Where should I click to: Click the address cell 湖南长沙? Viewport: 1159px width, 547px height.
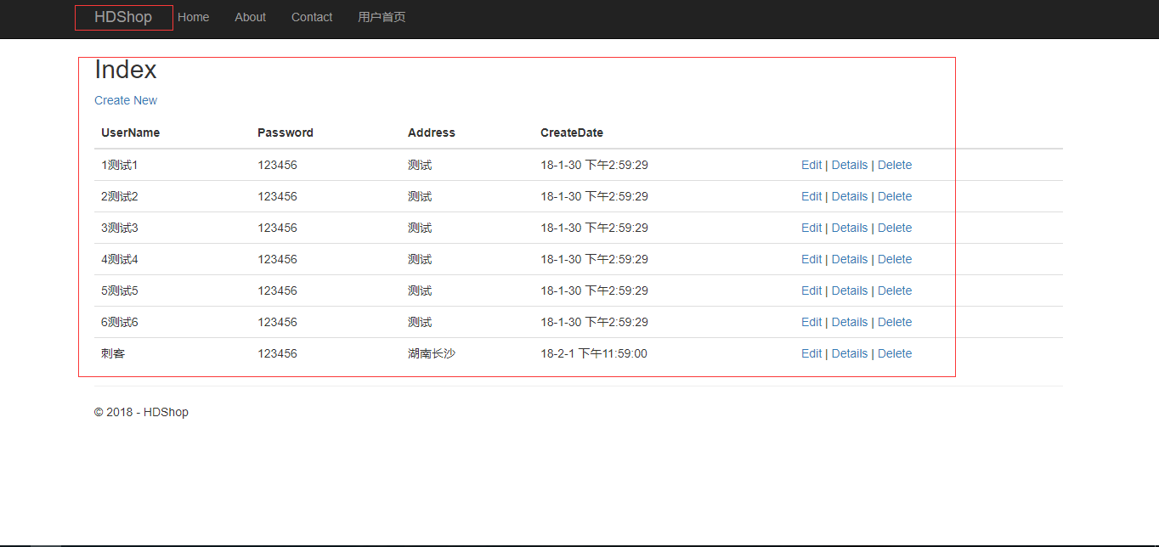coord(432,353)
